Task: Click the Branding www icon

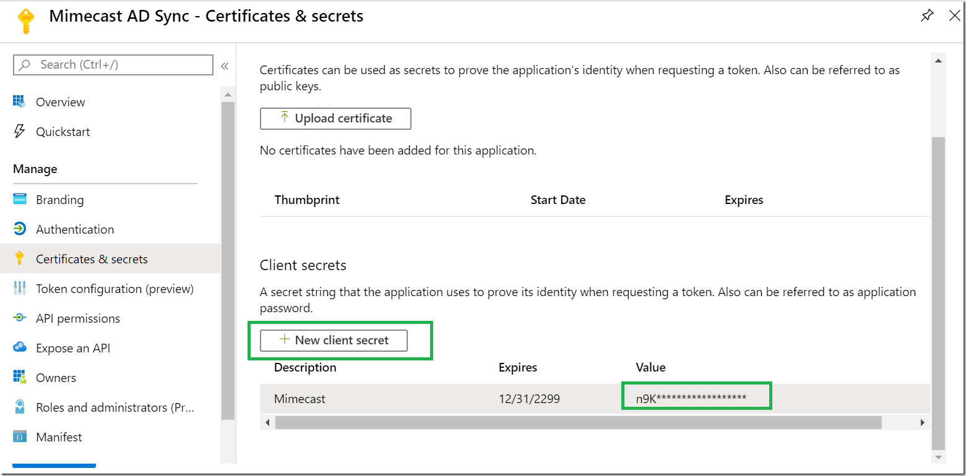Action: tap(20, 199)
